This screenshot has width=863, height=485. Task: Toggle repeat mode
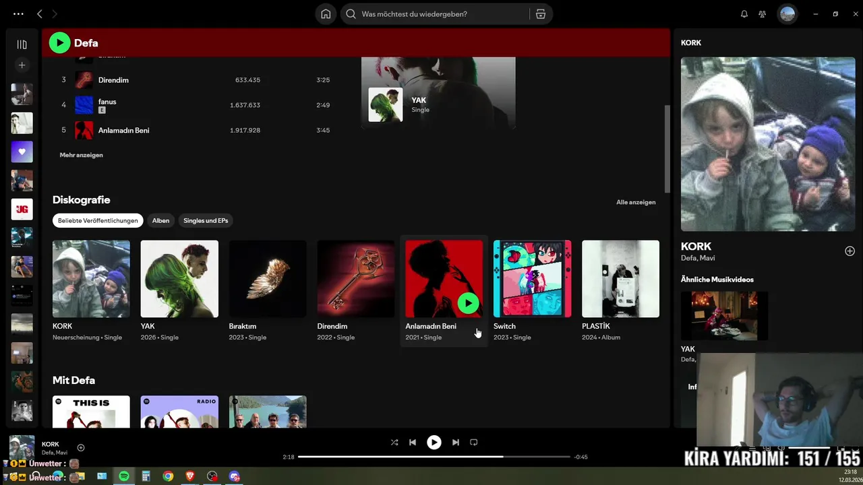474,443
